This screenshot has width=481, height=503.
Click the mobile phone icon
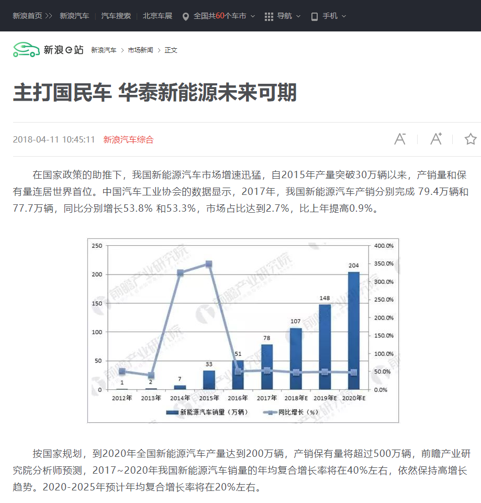[x=314, y=16]
